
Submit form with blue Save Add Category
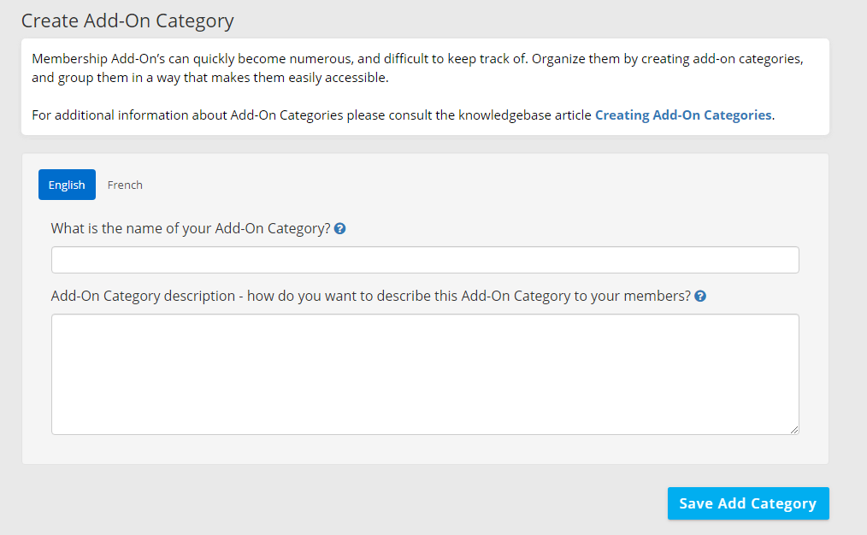click(x=748, y=503)
